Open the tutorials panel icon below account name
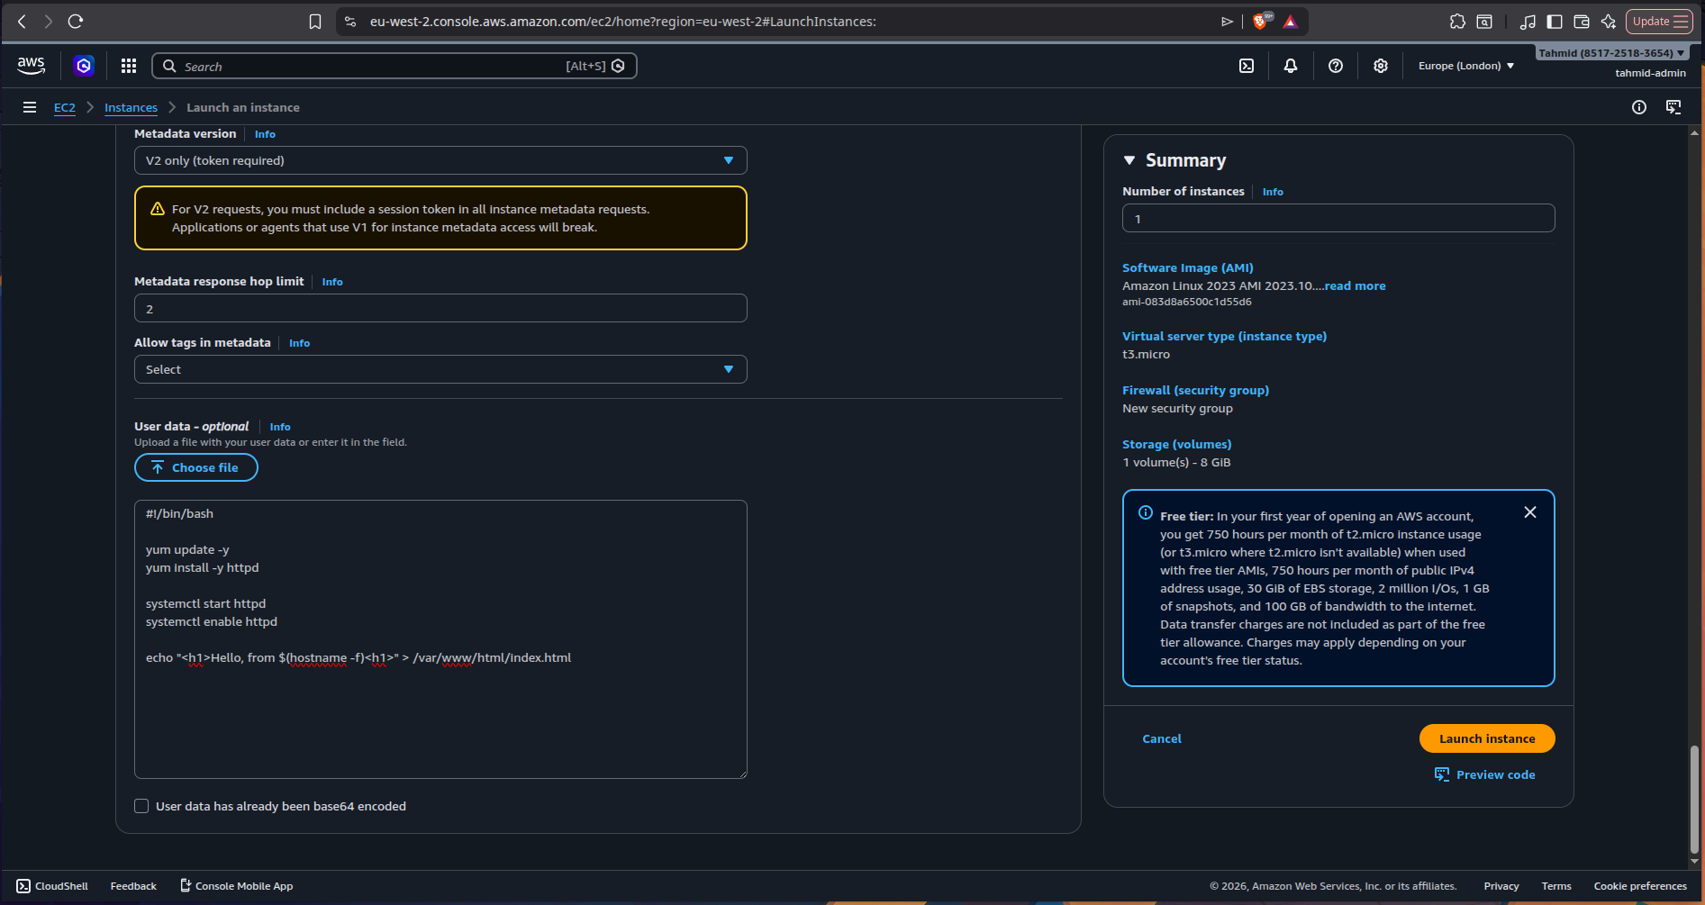 point(1673,107)
